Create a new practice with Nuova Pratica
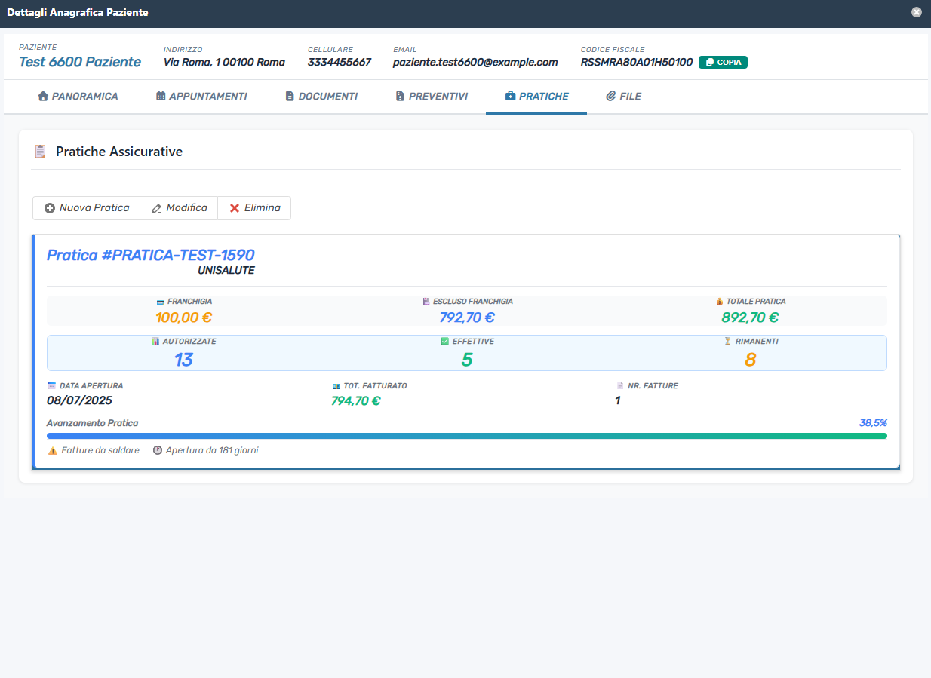 point(87,208)
